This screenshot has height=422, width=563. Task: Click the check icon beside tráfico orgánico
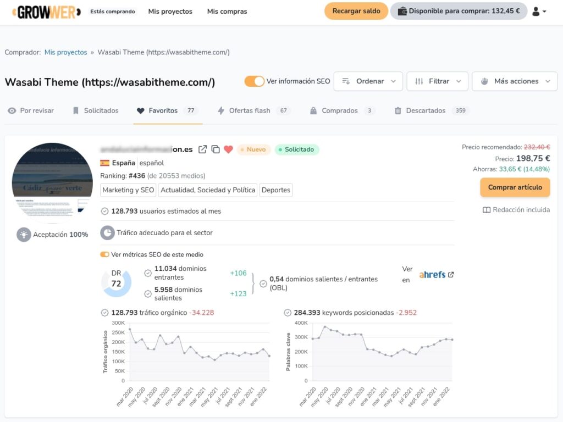[104, 313]
